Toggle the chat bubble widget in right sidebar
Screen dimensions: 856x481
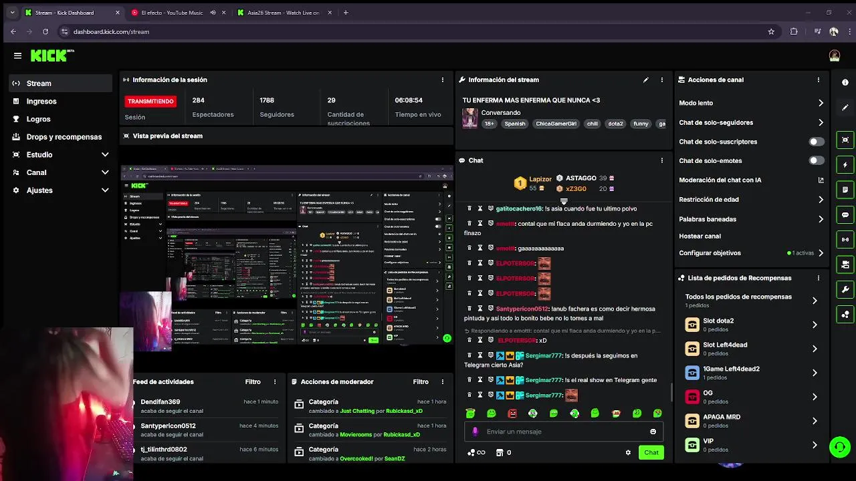(845, 215)
